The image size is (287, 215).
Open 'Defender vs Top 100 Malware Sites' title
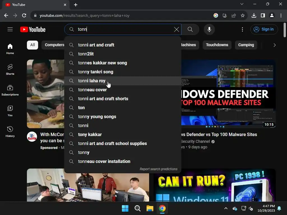[x=219, y=134]
